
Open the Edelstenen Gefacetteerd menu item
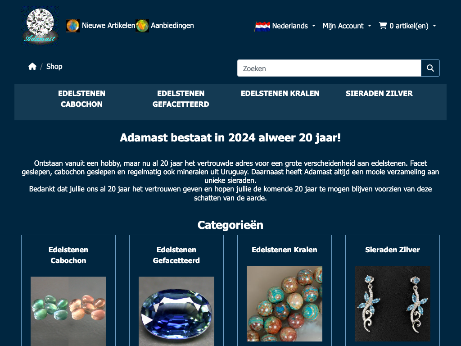181,99
